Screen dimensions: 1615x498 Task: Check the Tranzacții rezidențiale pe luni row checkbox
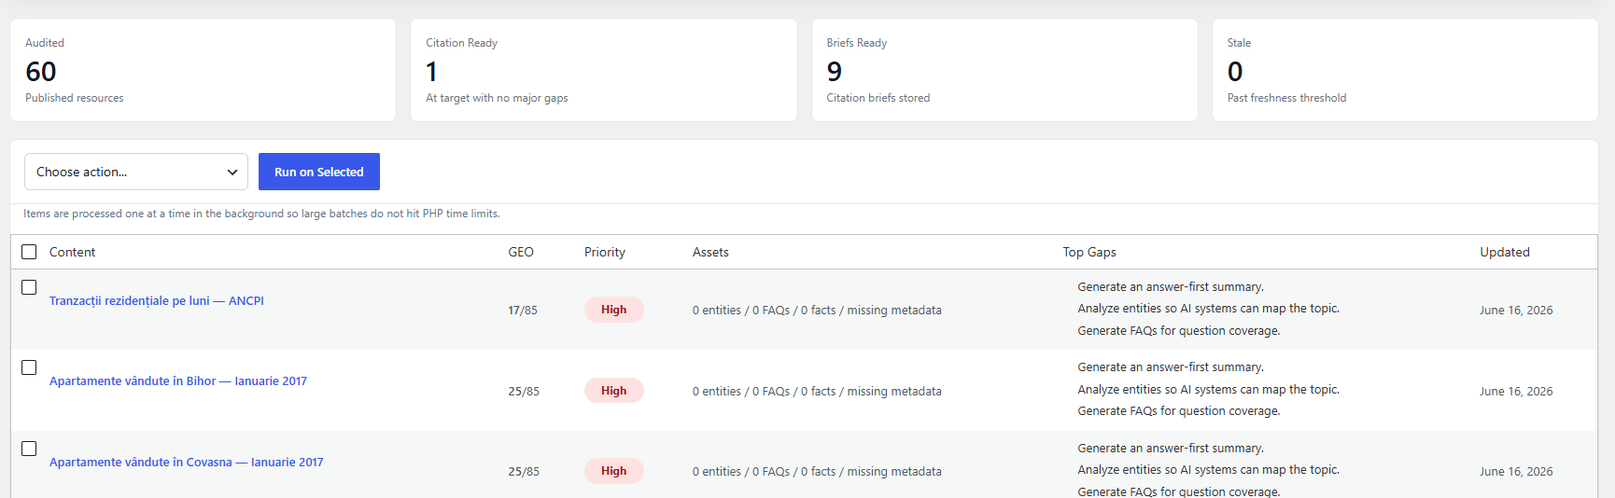pos(29,287)
